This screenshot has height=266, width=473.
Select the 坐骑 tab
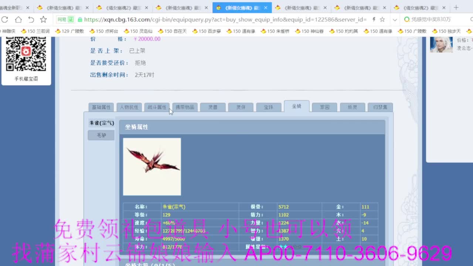(297, 106)
